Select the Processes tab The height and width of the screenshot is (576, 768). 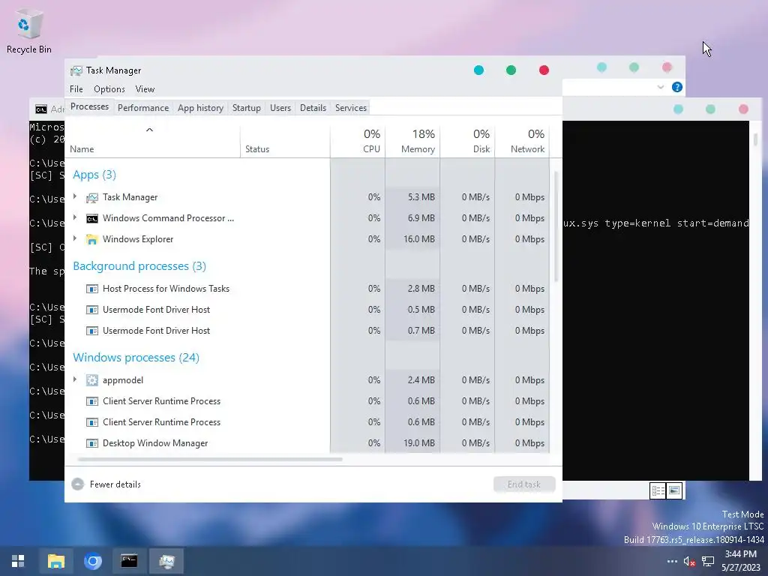[90, 106]
